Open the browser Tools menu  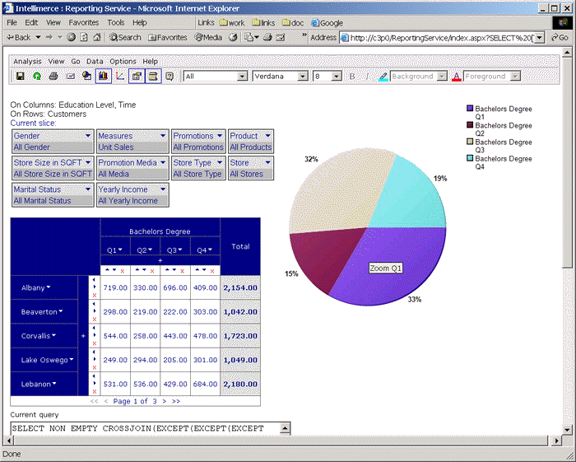pyautogui.click(x=116, y=22)
